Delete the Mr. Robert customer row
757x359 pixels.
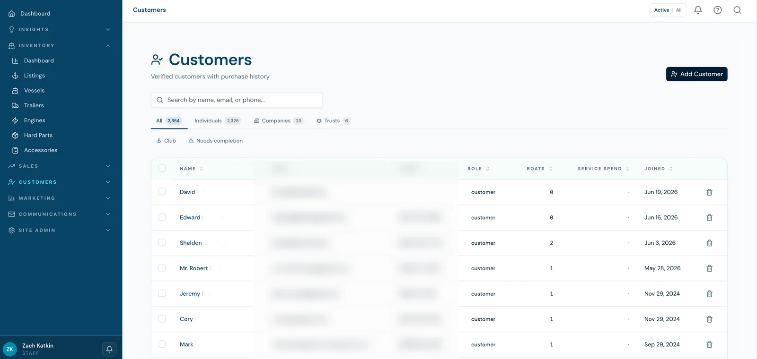pyautogui.click(x=709, y=268)
